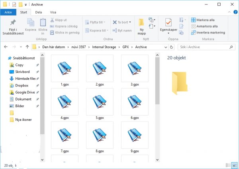Image resolution: width=239 pixels, height=169 pixels.
Task: Open the Visa ribbon tab
Action: (x=53, y=12)
